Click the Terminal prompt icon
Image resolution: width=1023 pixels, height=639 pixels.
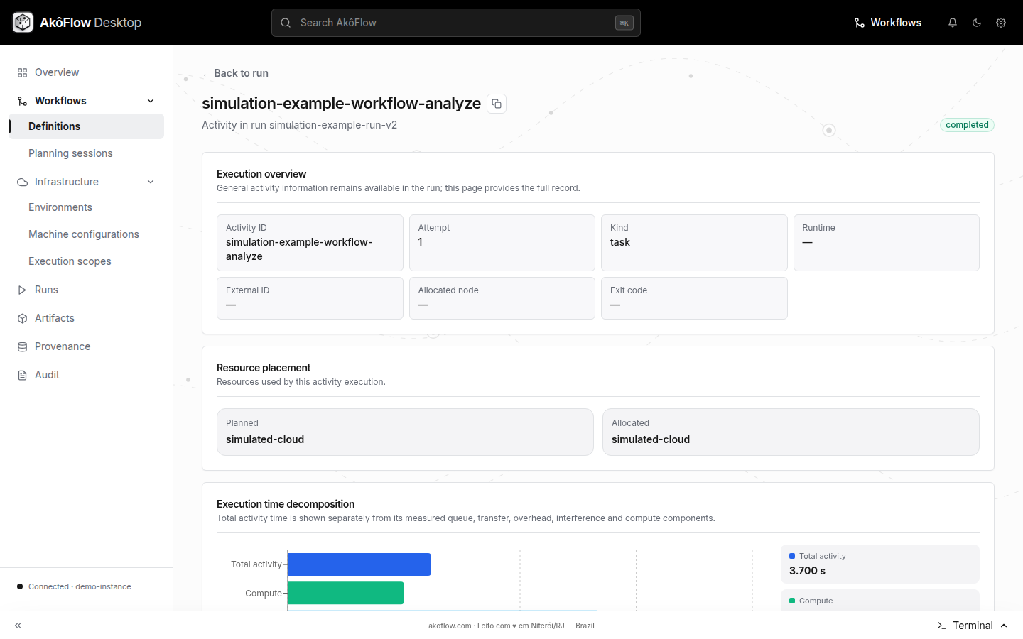(941, 626)
